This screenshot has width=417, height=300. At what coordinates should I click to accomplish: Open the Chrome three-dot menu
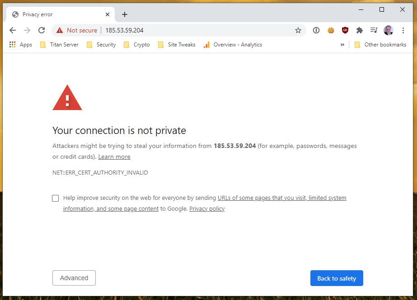(x=403, y=30)
